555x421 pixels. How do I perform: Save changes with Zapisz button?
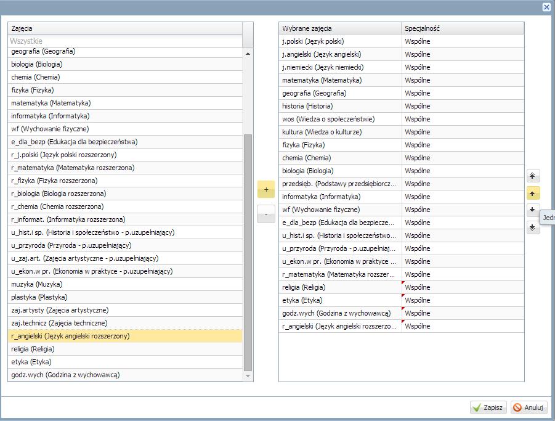pyautogui.click(x=488, y=407)
